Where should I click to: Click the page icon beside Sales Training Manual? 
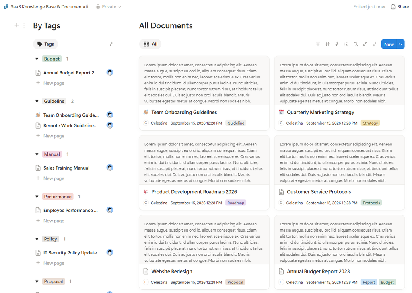pos(38,168)
